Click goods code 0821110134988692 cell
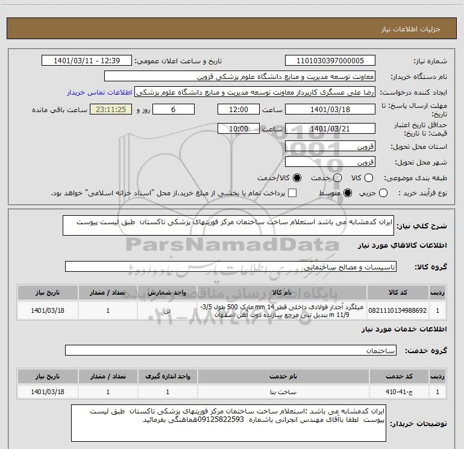This screenshot has width=464, height=449. 398,310
